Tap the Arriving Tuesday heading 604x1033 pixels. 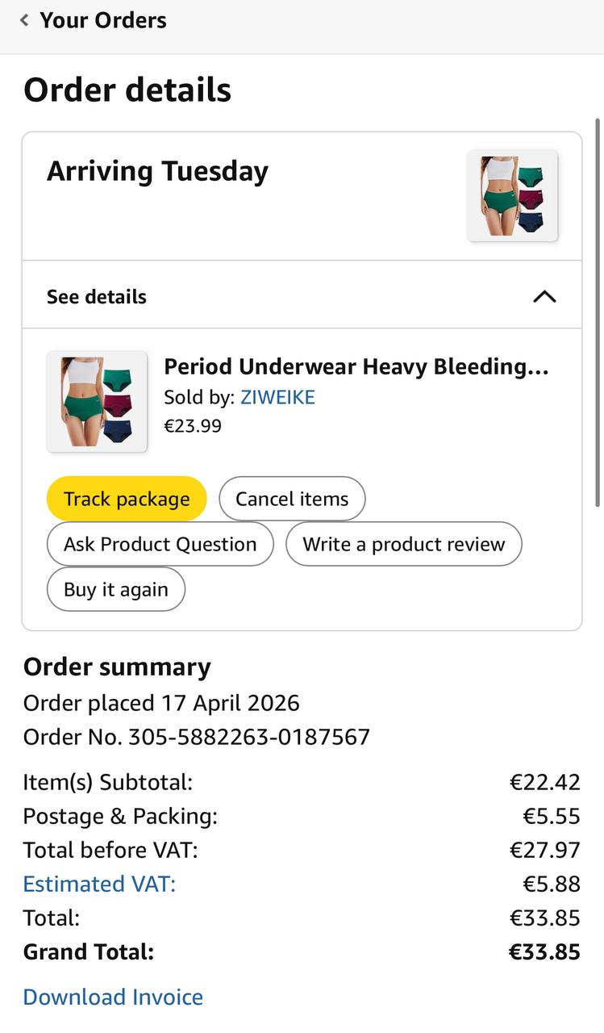pos(157,171)
